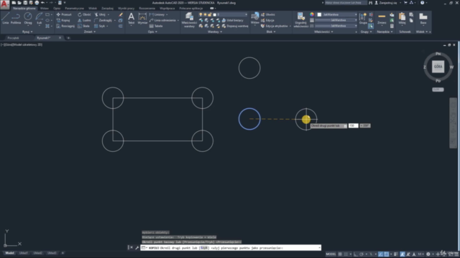460x258 pixels.
Task: Click the undo arrow in quick access toolbar
Action: point(43,3)
